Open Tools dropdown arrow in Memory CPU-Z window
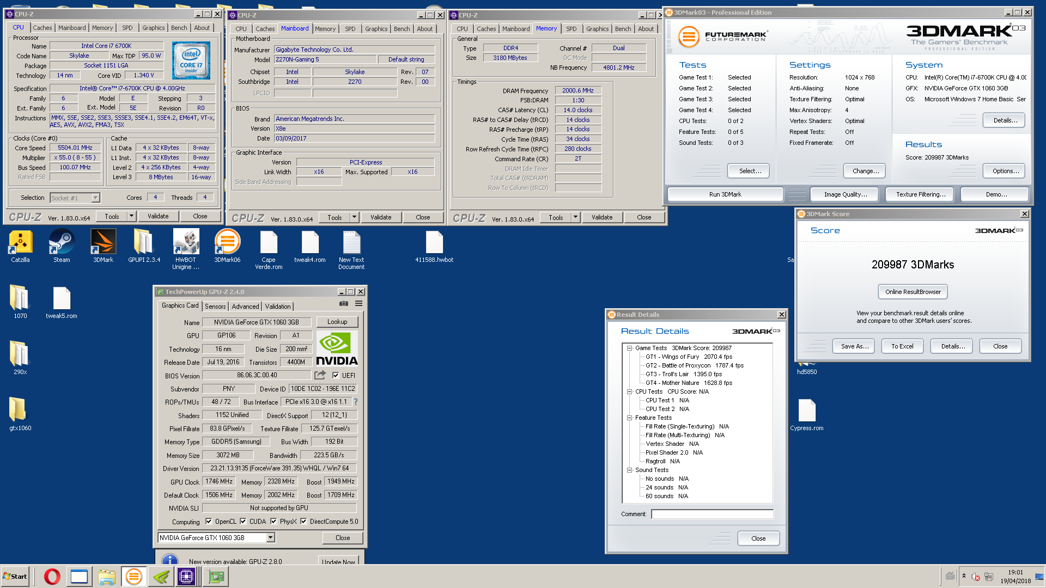 575,217
